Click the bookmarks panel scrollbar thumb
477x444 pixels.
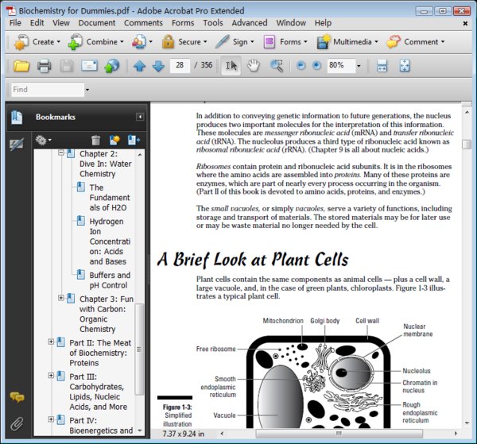139,349
